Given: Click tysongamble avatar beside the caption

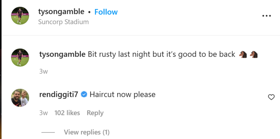Looking at the screenshot, I should tap(20, 57).
